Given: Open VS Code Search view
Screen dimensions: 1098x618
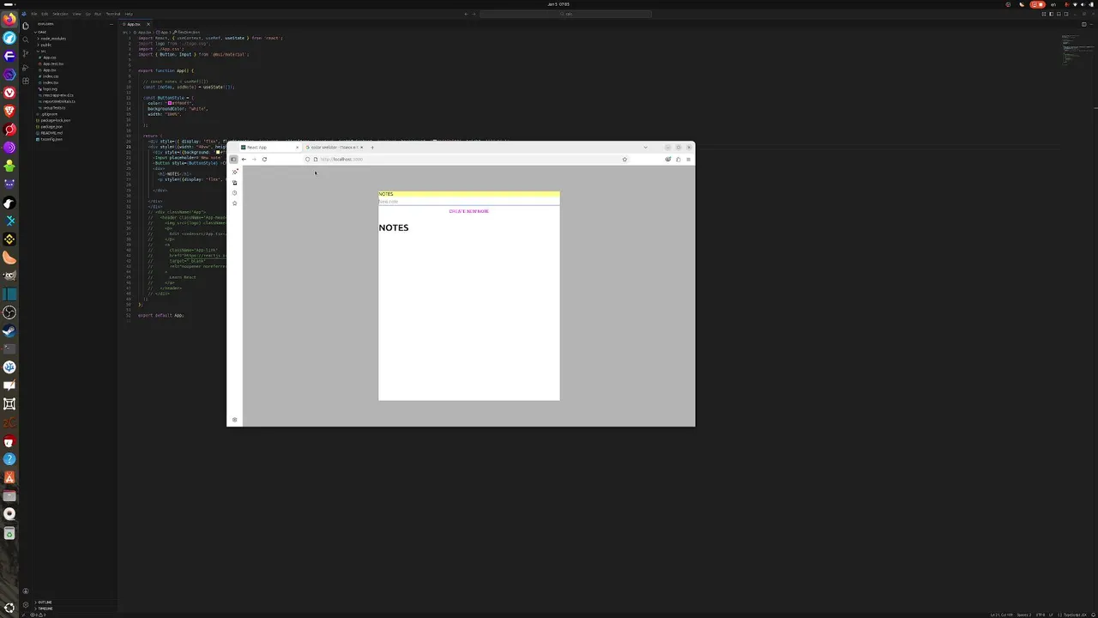Looking at the screenshot, I should pyautogui.click(x=26, y=39).
